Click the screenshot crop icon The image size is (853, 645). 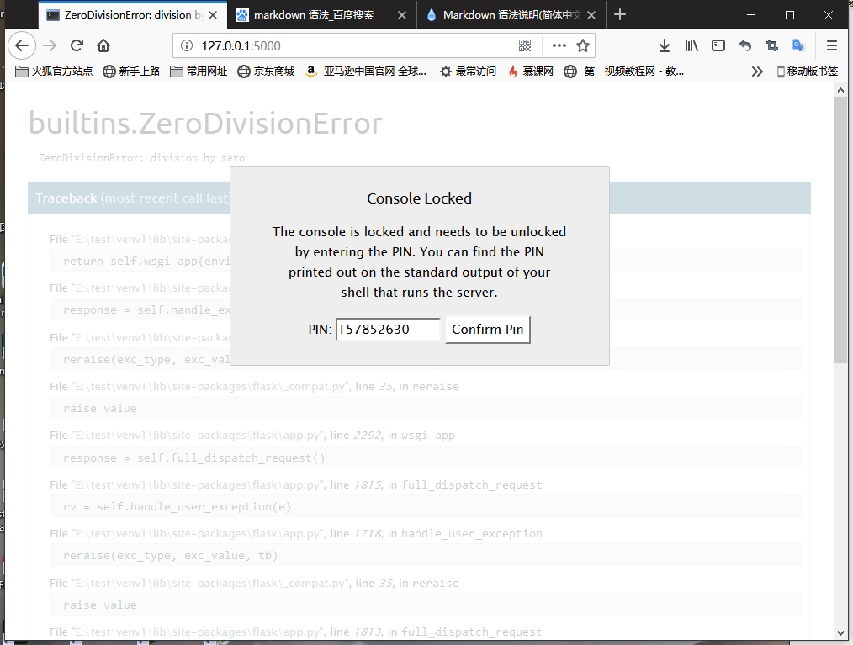[x=772, y=45]
